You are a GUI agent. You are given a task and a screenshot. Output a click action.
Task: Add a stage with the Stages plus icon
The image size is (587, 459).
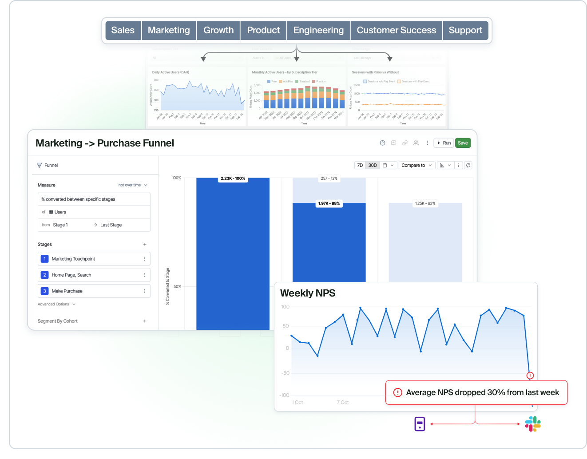pos(145,245)
